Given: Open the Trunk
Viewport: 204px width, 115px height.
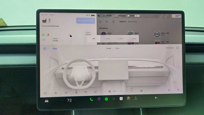Looking at the screenshot, I should coord(88,34).
